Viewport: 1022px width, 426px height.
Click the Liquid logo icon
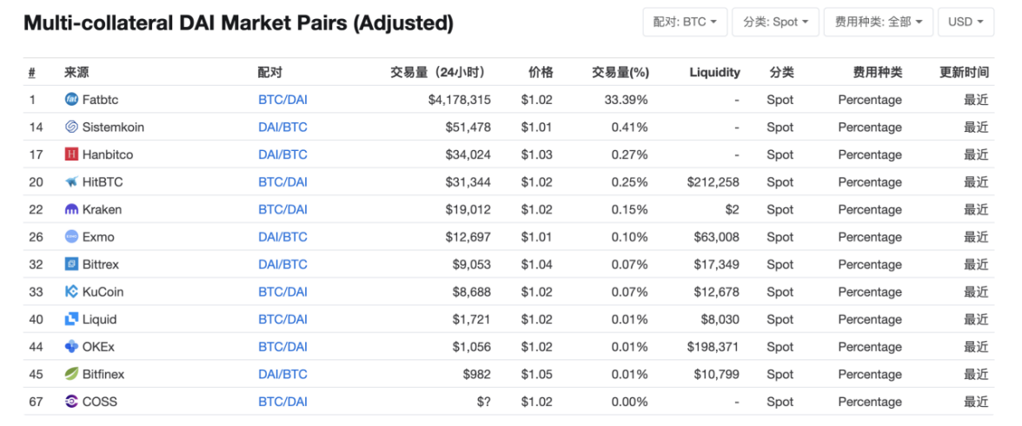coord(71,319)
